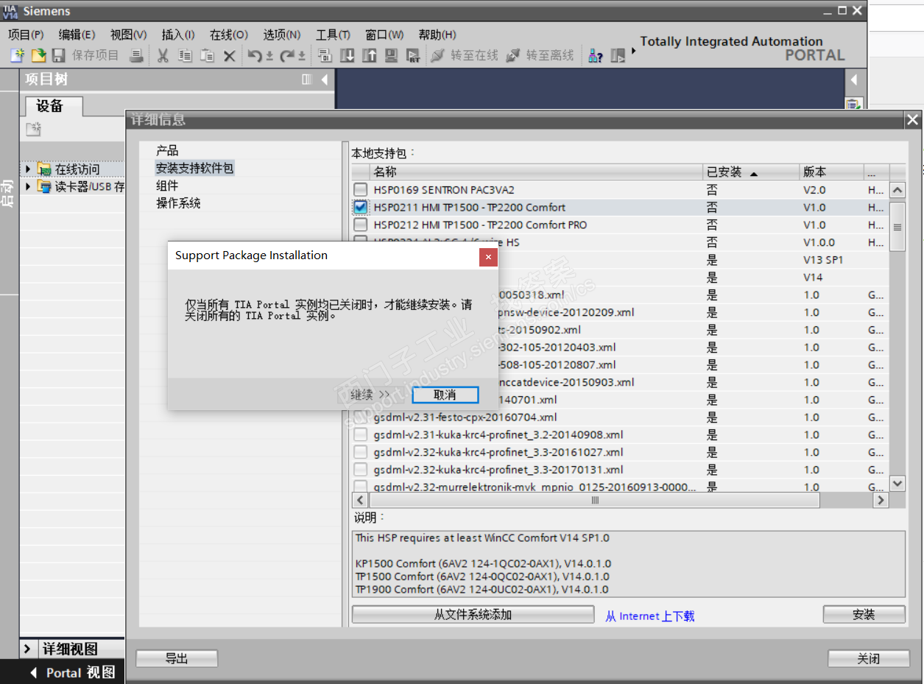Switch to Portal 视图
Image resolution: width=924 pixels, height=684 pixels.
pos(72,672)
